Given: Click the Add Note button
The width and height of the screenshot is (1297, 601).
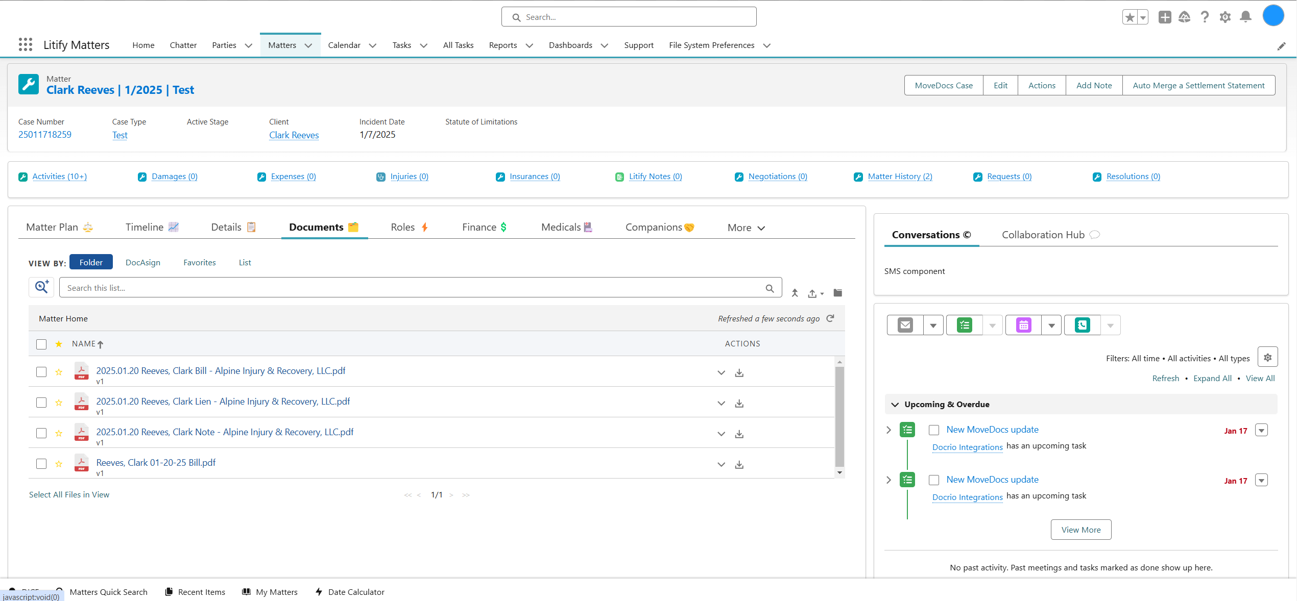Looking at the screenshot, I should [1094, 85].
